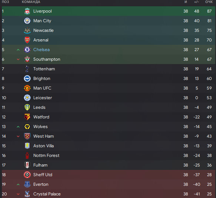Click red down arrow beside Southampton

[x=18, y=60]
